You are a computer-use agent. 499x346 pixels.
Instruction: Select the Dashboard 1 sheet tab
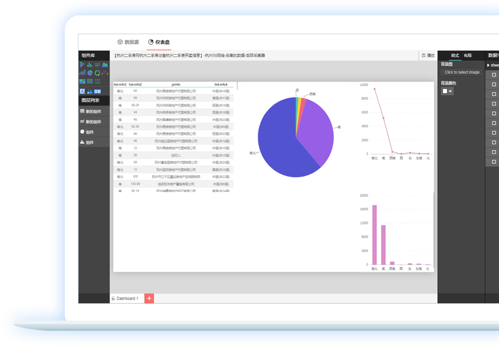click(x=127, y=298)
